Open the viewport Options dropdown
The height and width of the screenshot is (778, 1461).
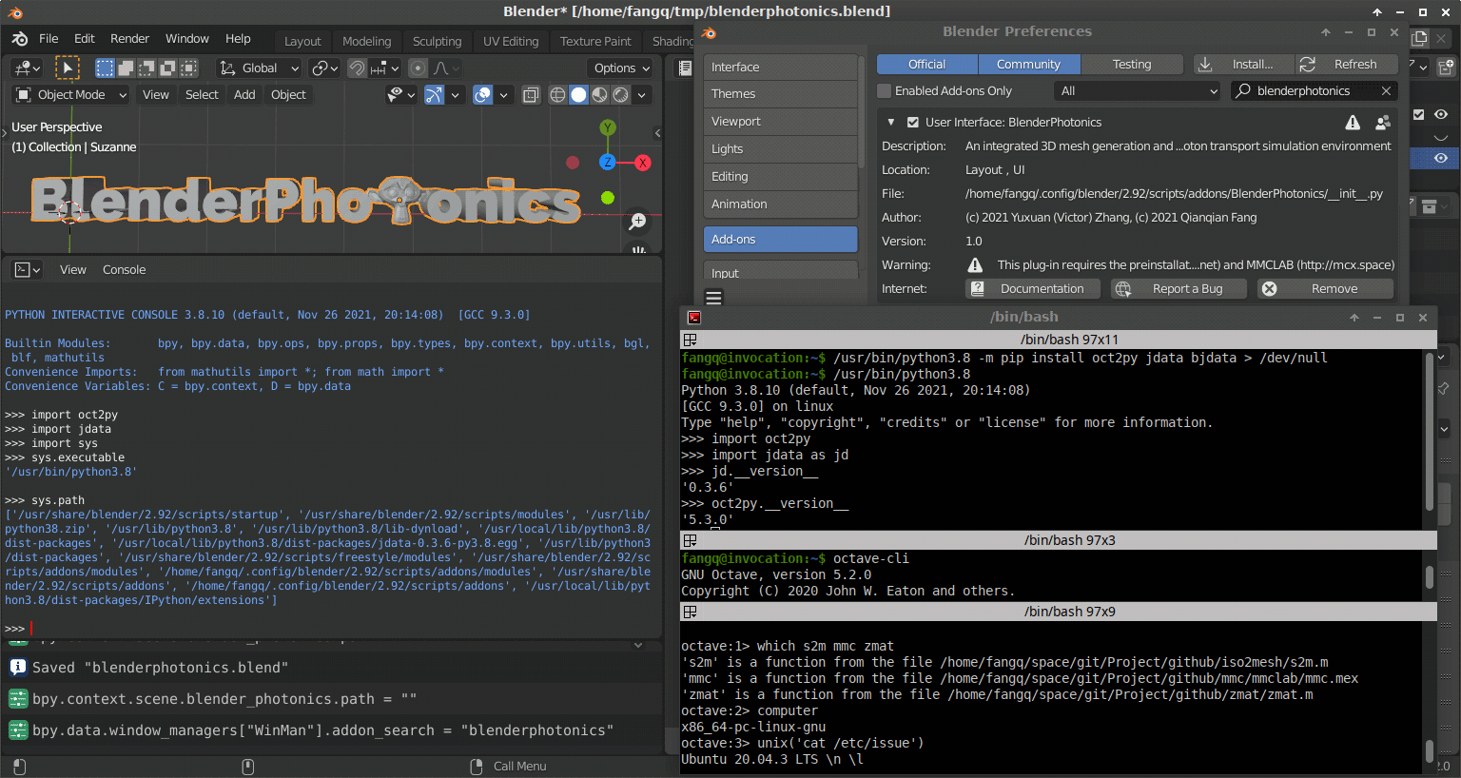[621, 68]
